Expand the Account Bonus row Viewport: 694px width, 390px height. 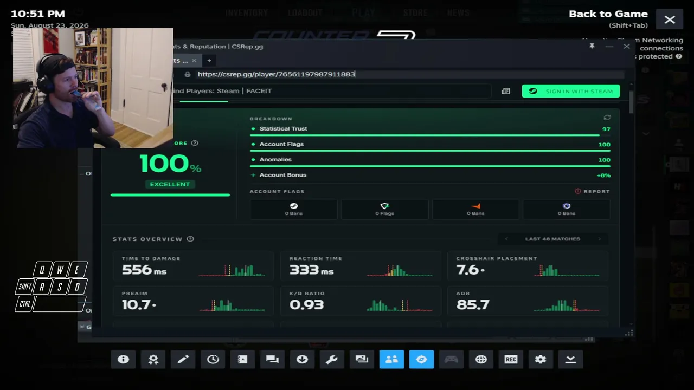coord(430,175)
